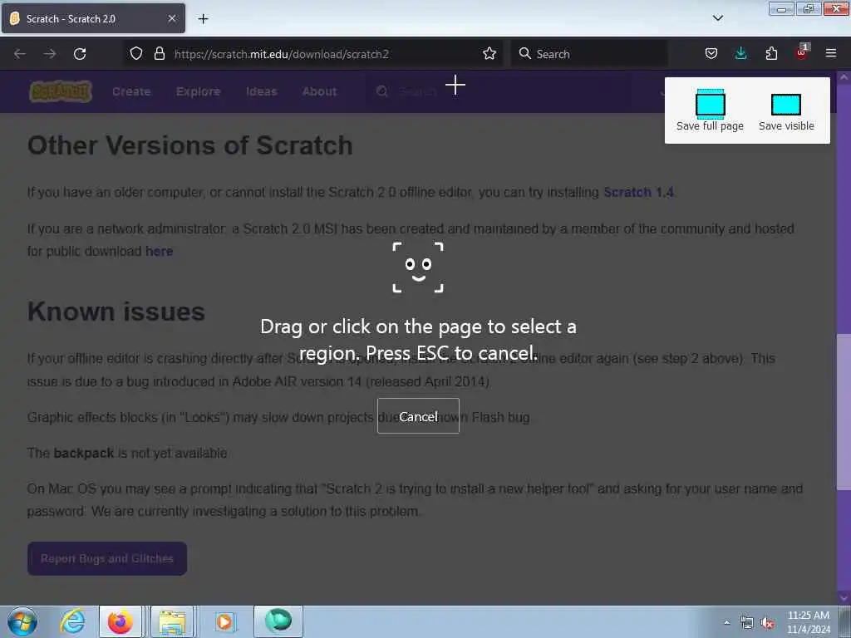Click the Scratch logo
851x638 pixels.
(60, 91)
